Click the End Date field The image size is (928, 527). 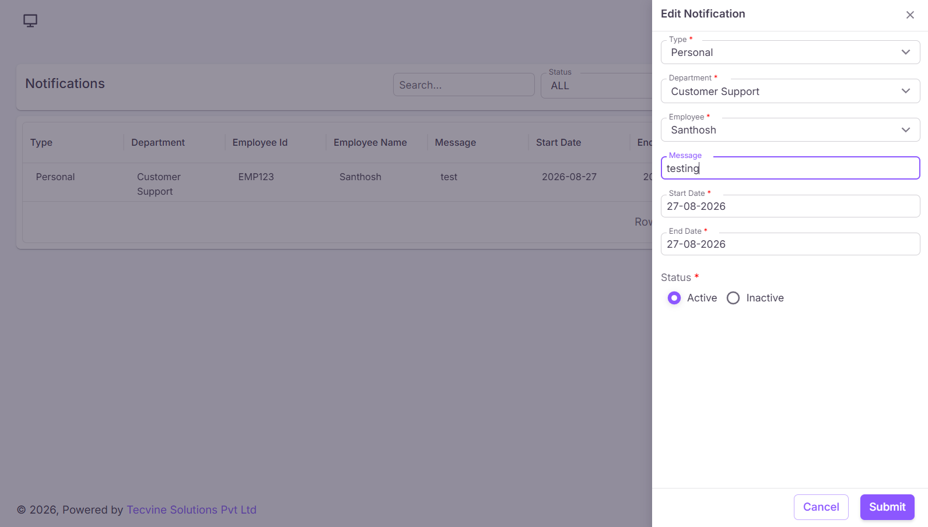tap(790, 244)
